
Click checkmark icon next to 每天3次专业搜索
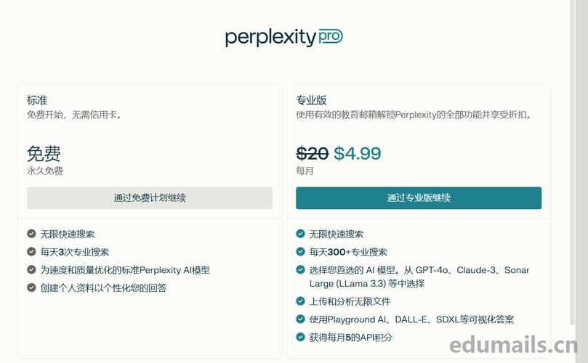31,251
